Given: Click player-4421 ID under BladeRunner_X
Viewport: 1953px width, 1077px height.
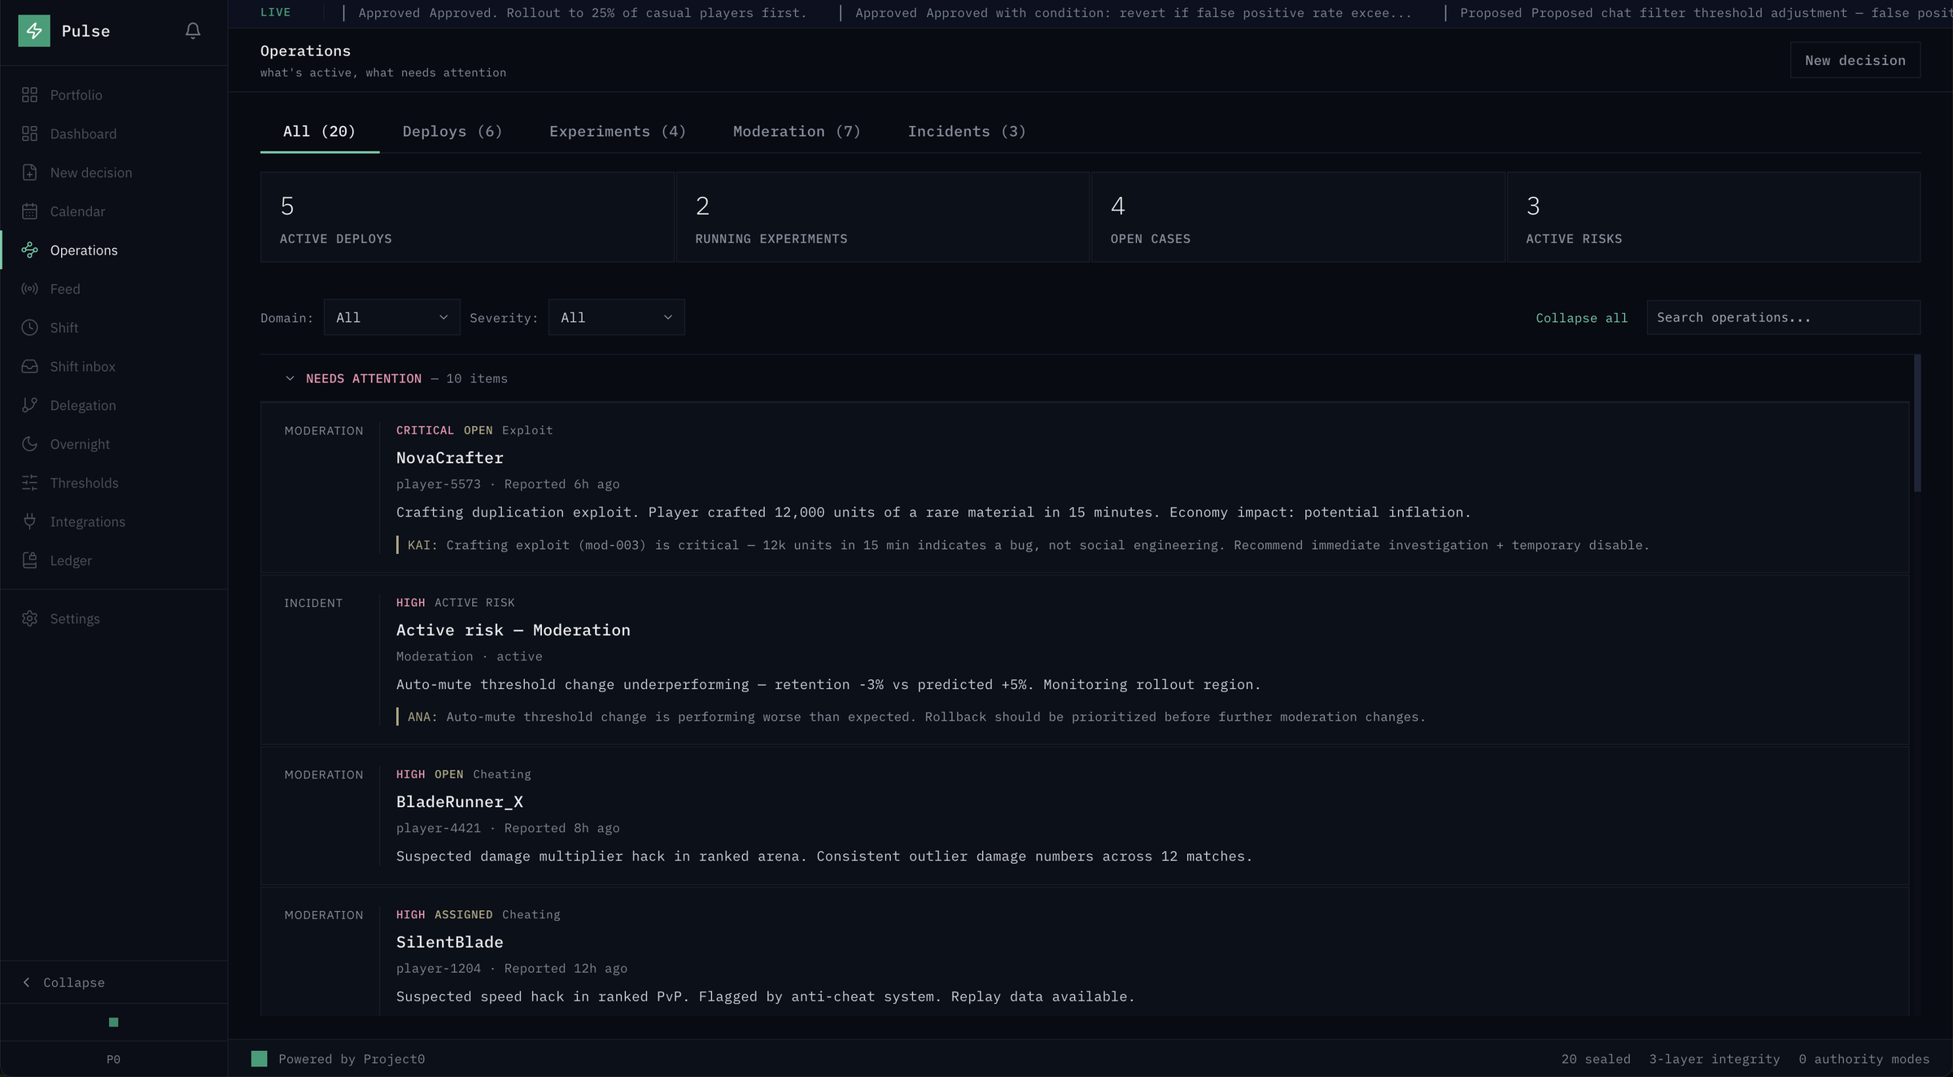Looking at the screenshot, I should [439, 828].
